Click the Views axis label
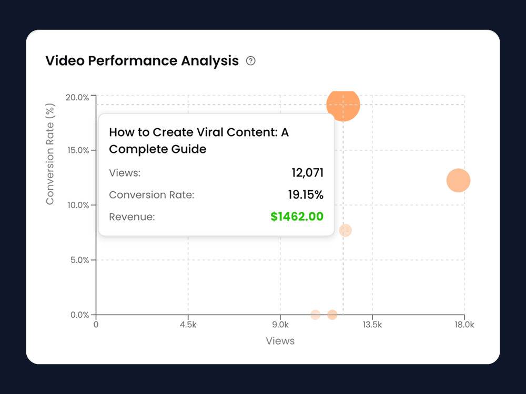Viewport: 526px width, 394px height. click(x=280, y=341)
